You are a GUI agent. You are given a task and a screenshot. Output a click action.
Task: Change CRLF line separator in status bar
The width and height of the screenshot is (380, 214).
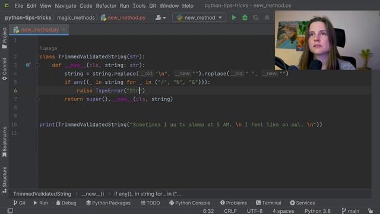230,211
